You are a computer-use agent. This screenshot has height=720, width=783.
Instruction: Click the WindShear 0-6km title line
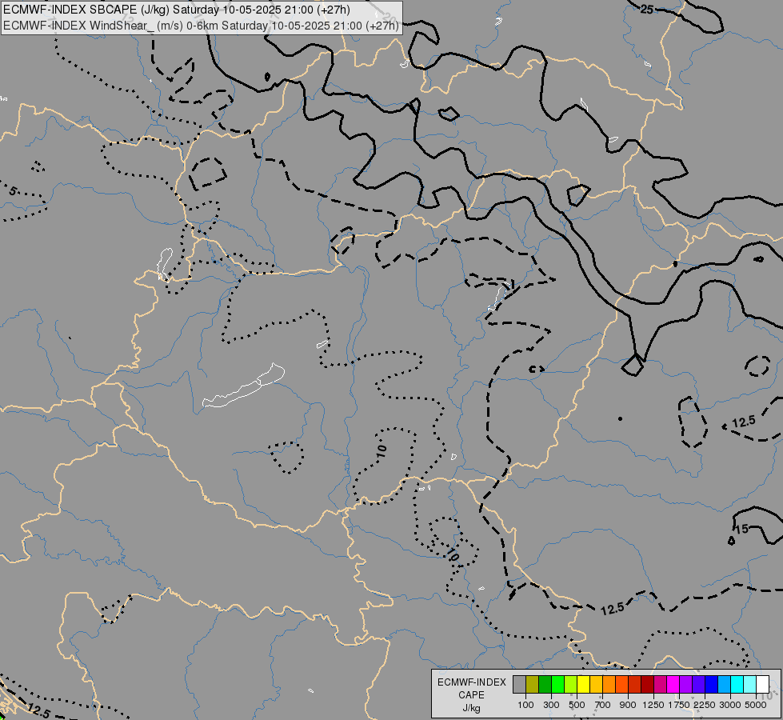tap(201, 26)
